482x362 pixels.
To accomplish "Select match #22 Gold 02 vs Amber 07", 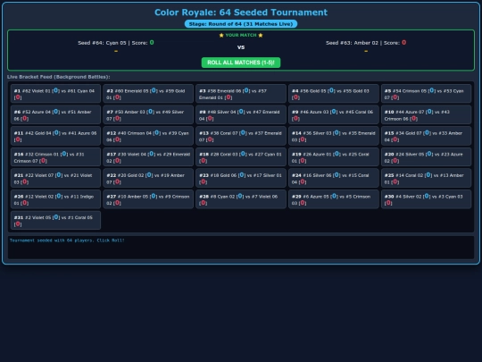I will (x=148, y=178).
